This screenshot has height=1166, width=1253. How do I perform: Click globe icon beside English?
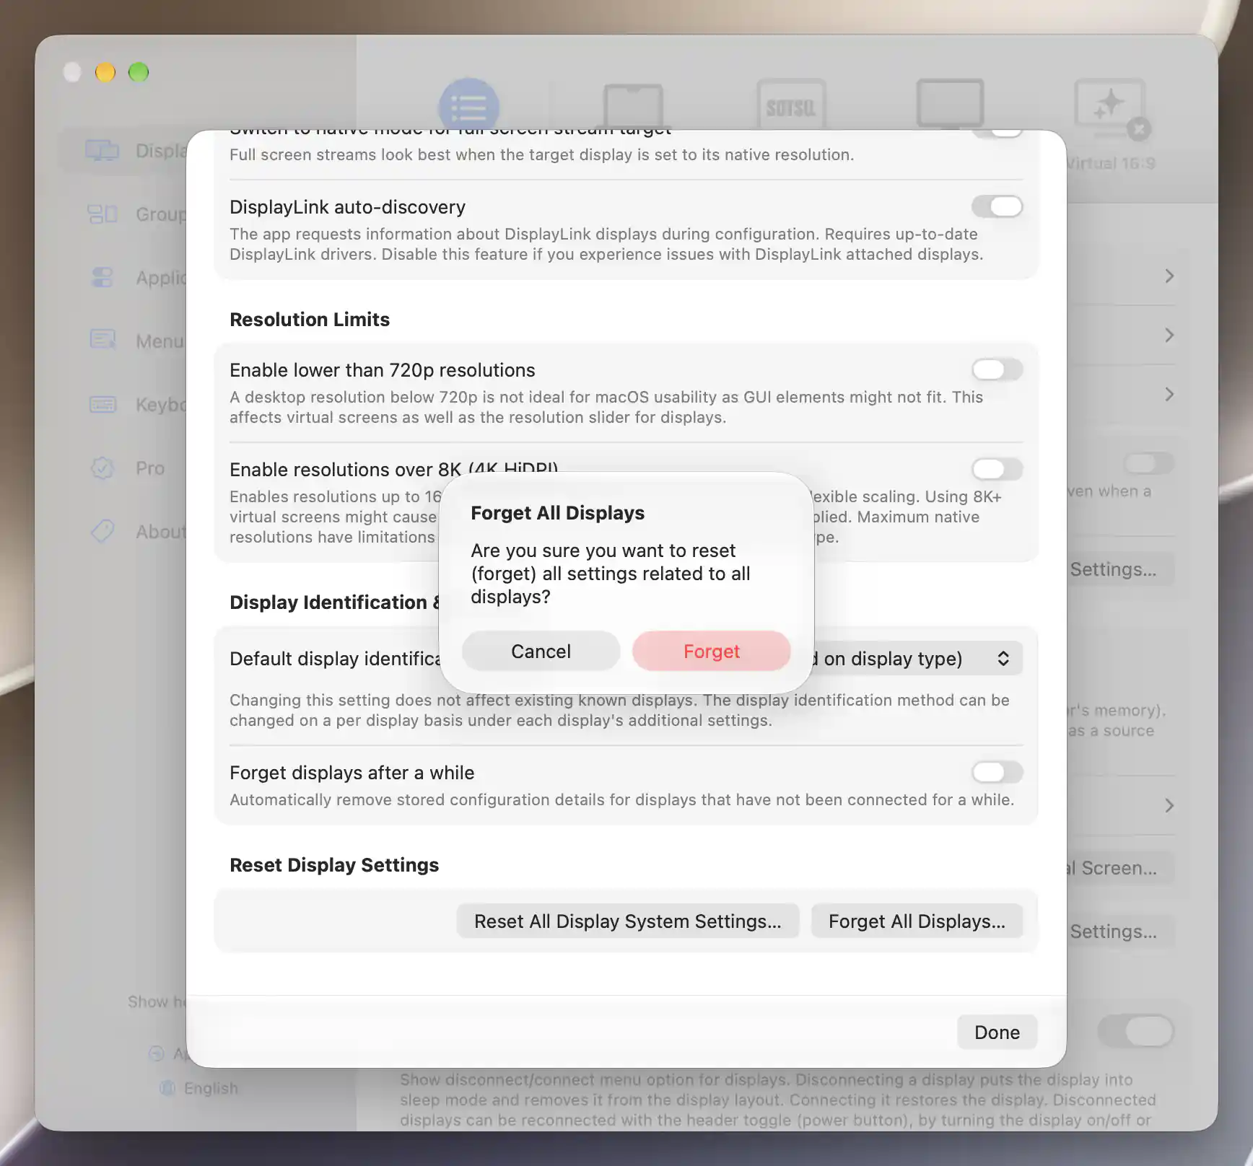tap(167, 1087)
